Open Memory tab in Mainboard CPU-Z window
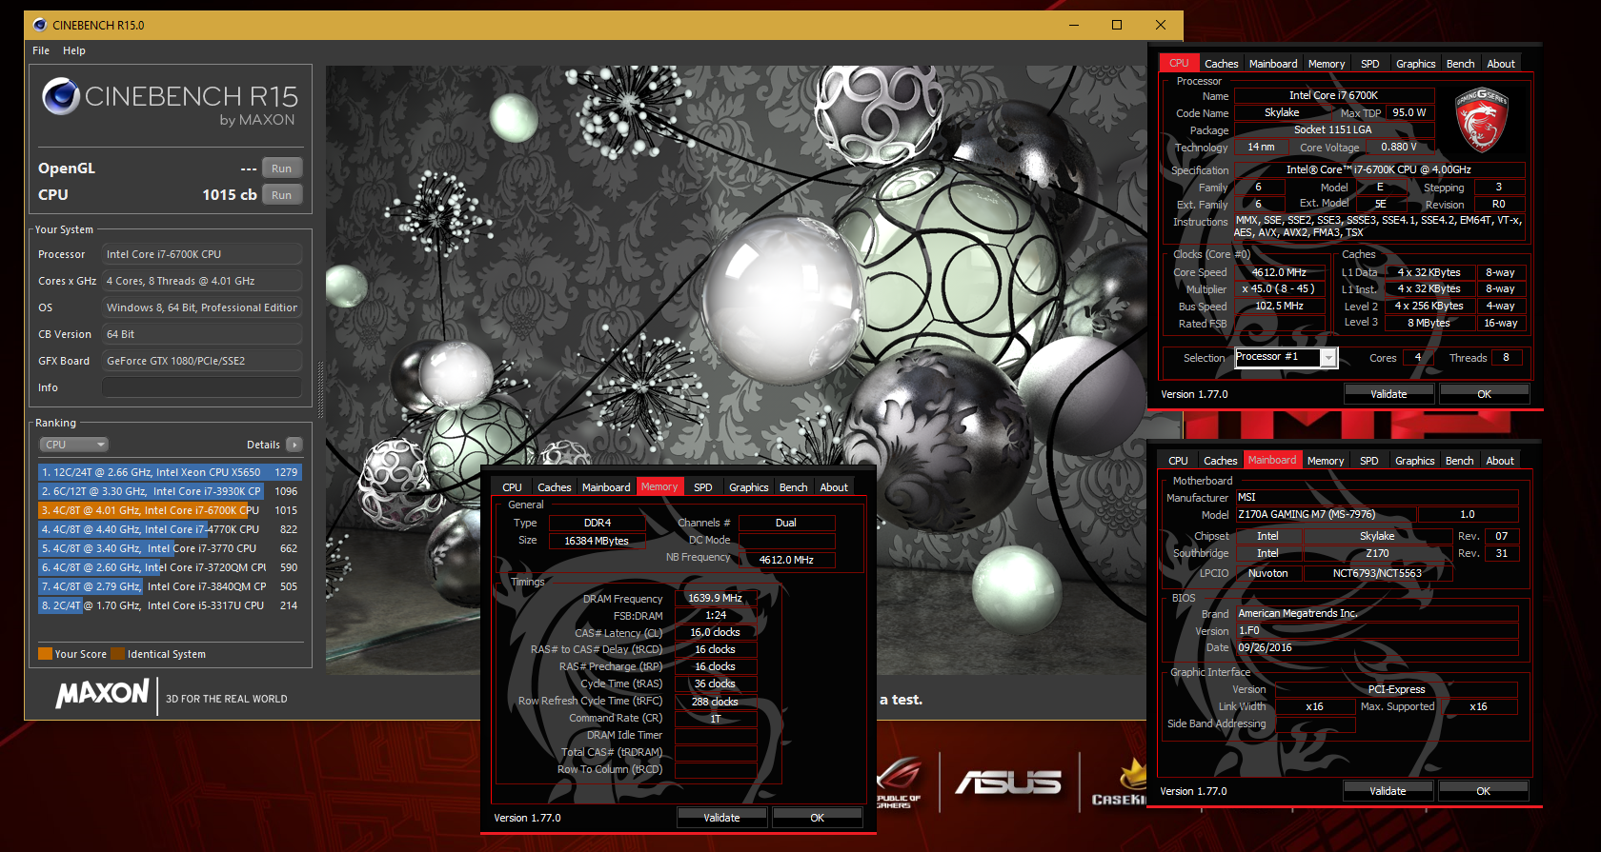Screen dimensions: 1601x852 [1326, 461]
